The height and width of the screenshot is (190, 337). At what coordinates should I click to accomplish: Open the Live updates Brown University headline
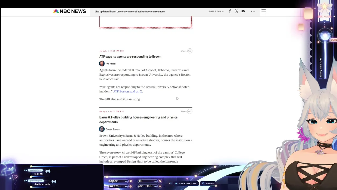(130, 11)
